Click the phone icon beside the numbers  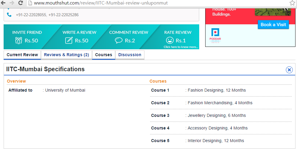(9, 14)
